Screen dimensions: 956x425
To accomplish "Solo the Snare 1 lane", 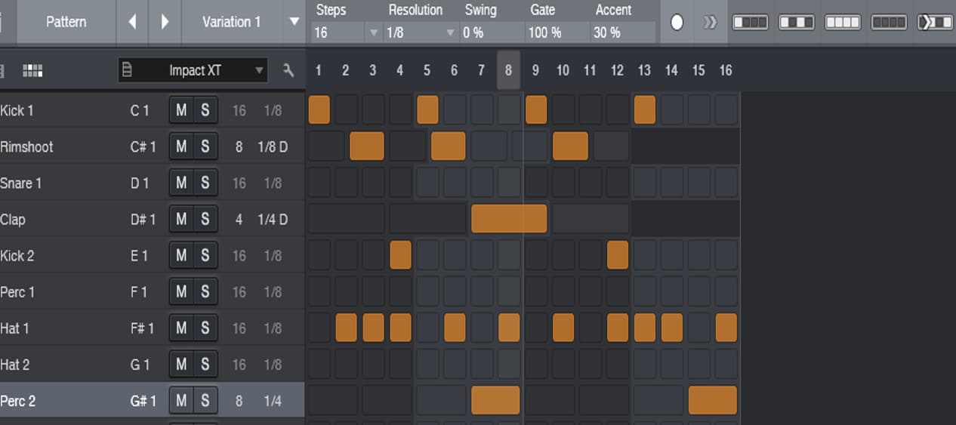I will 205,183.
